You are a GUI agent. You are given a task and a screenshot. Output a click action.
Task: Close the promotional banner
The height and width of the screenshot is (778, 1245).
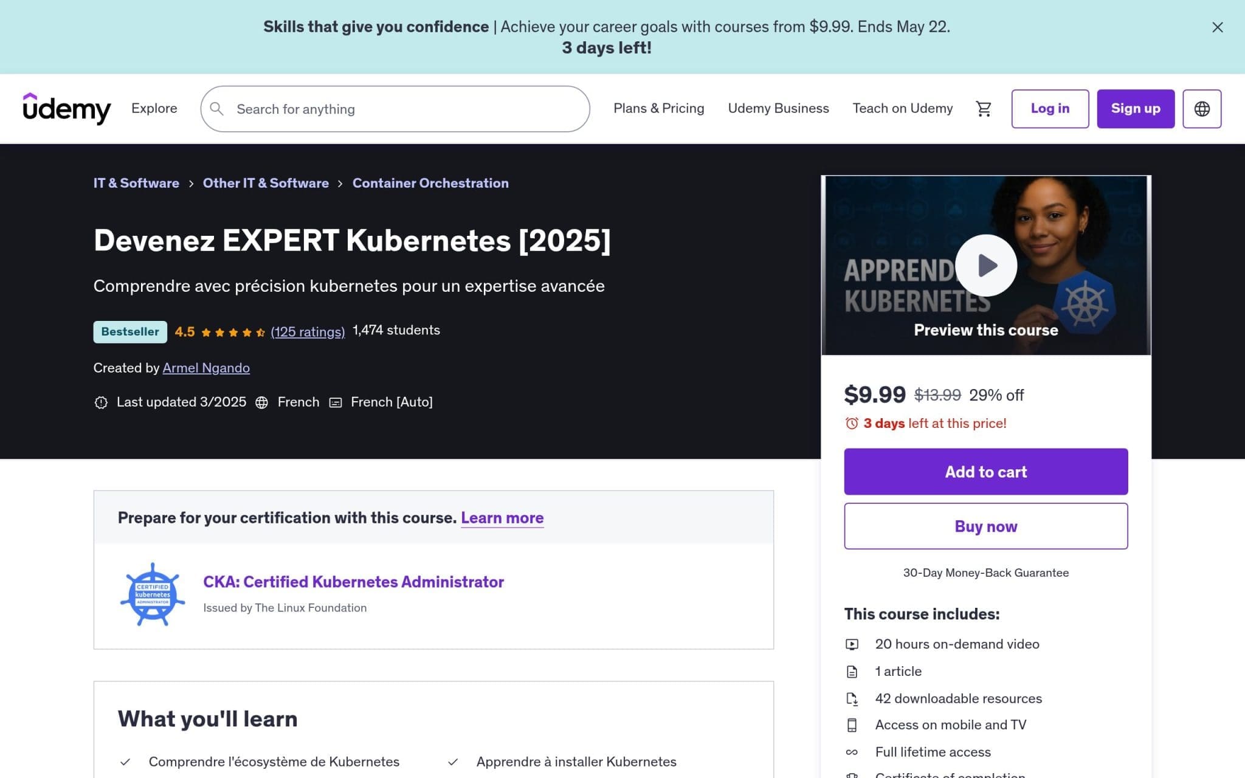click(1217, 27)
